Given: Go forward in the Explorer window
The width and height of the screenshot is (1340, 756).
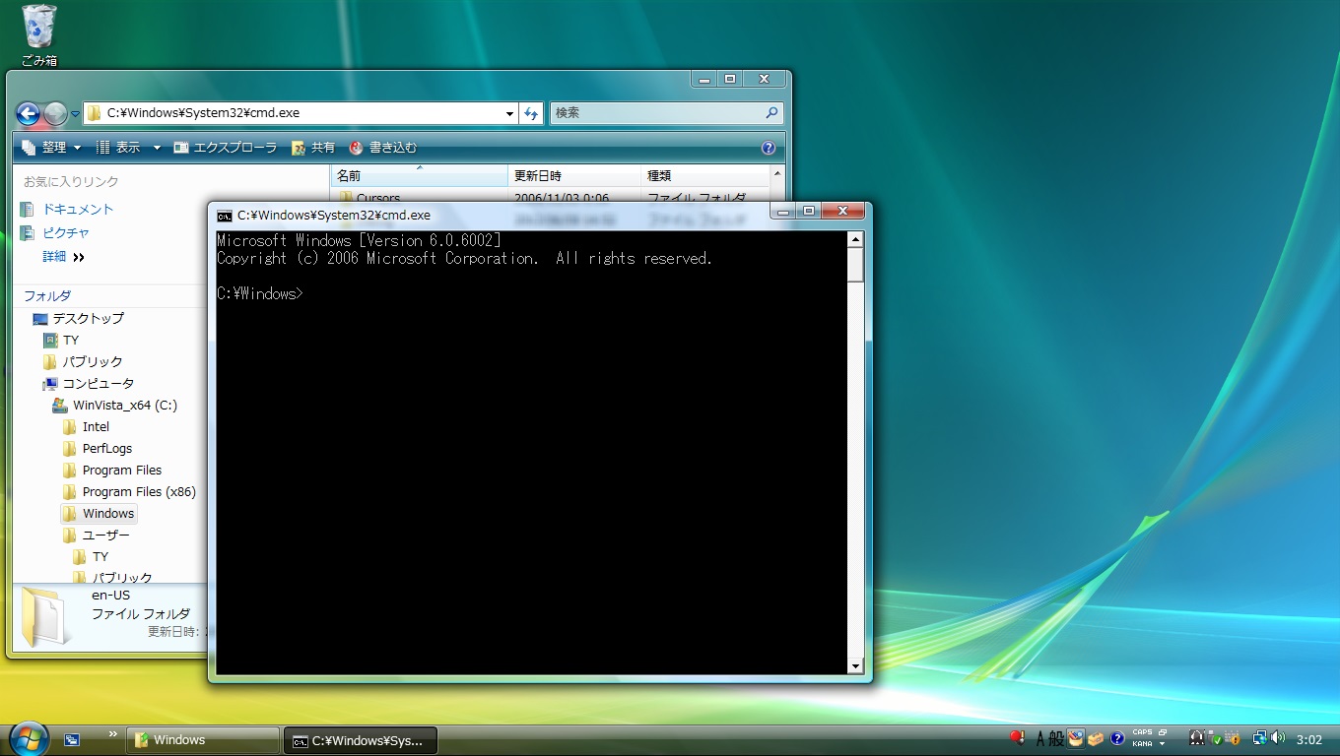Looking at the screenshot, I should [x=55, y=113].
